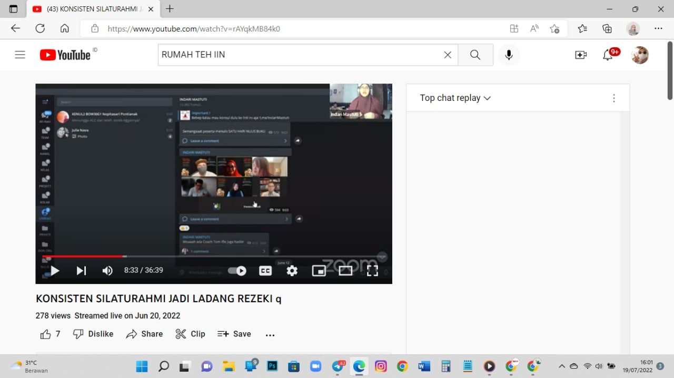674x378 pixels.
Task: Refresh the current page
Action: 40,28
